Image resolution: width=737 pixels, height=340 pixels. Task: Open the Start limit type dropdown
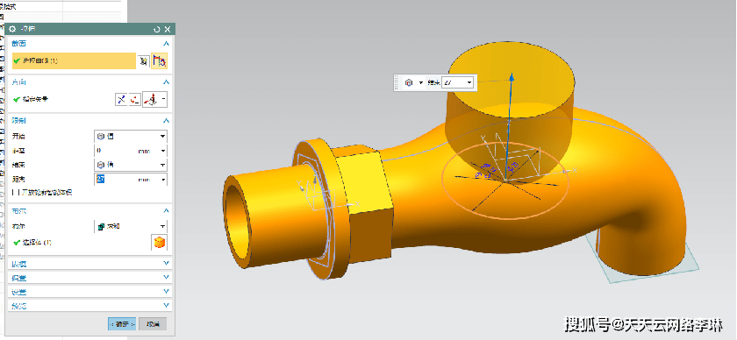point(131,136)
